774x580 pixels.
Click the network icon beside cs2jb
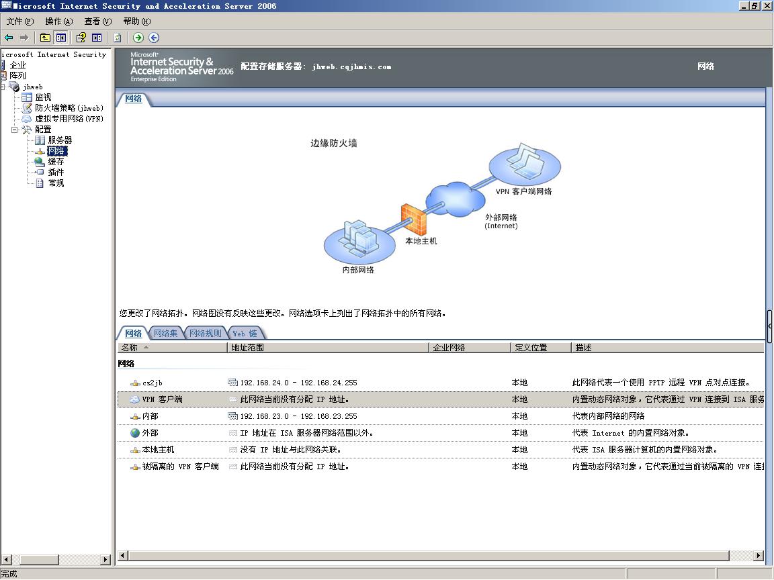pyautogui.click(x=135, y=383)
